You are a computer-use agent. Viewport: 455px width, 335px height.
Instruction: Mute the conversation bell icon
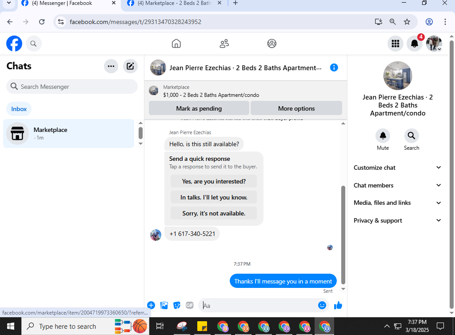click(383, 136)
